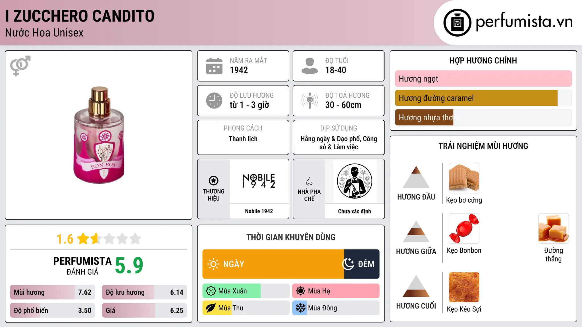Click the calendar icon beside Năm ra mắt
This screenshot has width=582, height=327.
tap(214, 66)
